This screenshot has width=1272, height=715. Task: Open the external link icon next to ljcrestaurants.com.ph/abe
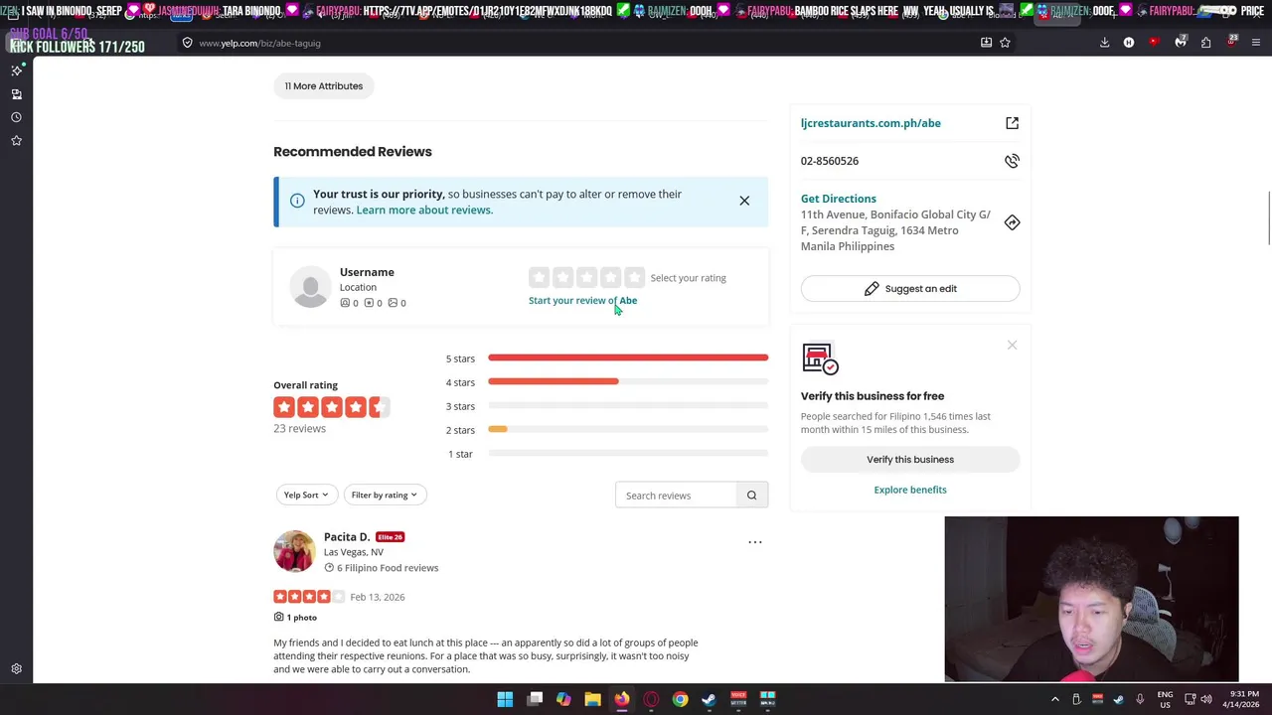click(x=1012, y=123)
